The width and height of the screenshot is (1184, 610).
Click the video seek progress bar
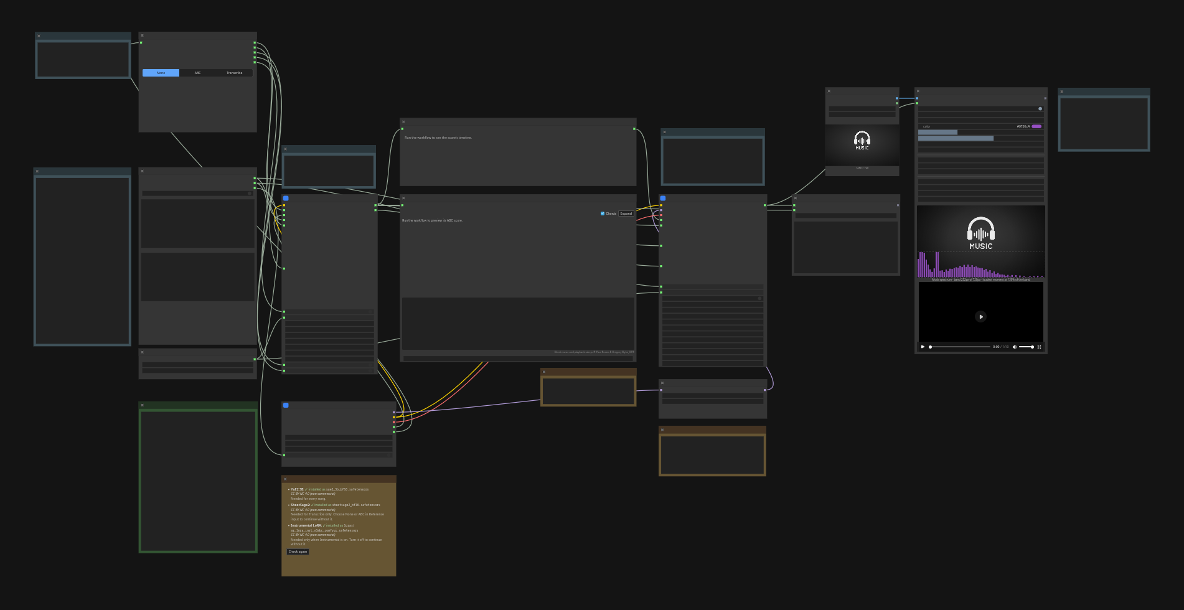(960, 347)
